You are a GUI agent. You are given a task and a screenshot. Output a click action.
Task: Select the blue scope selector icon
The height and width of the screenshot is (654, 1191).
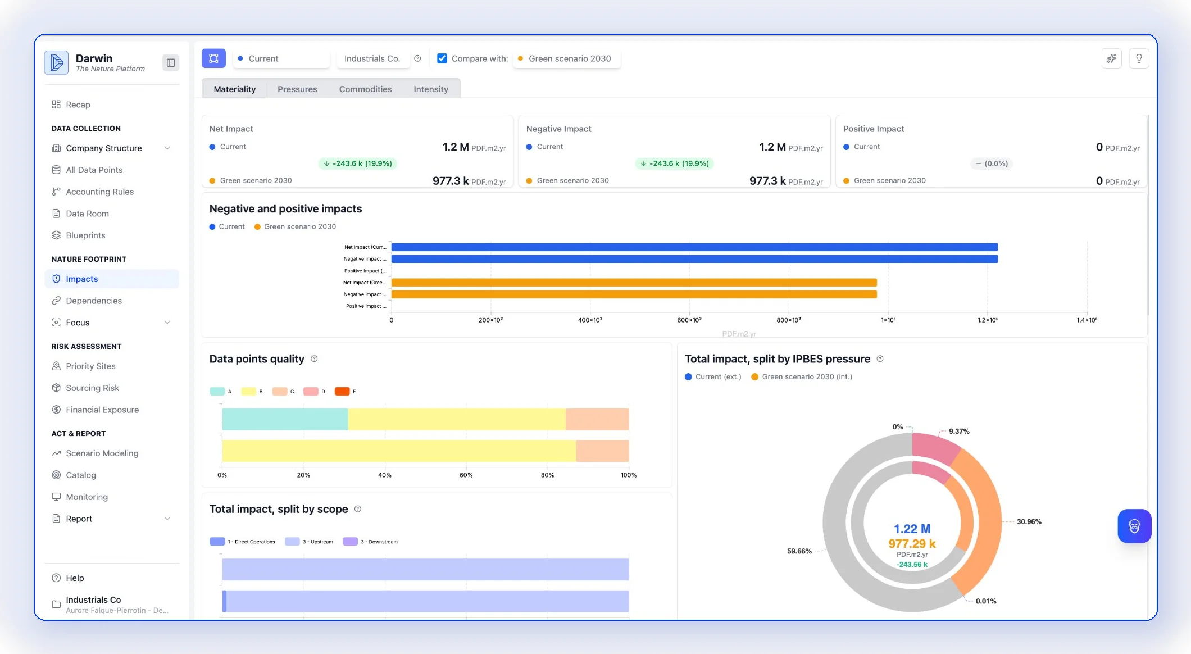click(213, 58)
